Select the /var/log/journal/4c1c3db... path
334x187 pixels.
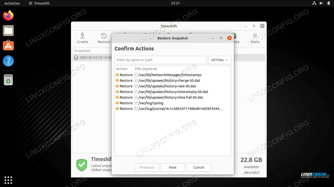click(181, 109)
